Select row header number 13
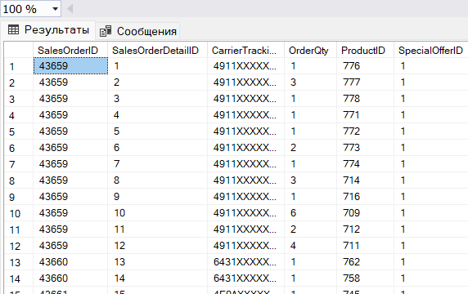This screenshot has height=294, width=468. click(x=19, y=262)
